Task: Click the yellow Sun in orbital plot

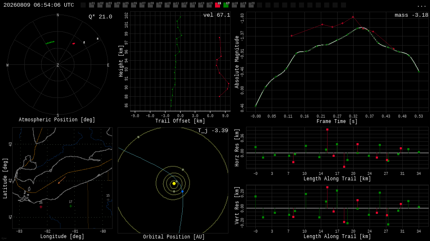Action: [174, 184]
